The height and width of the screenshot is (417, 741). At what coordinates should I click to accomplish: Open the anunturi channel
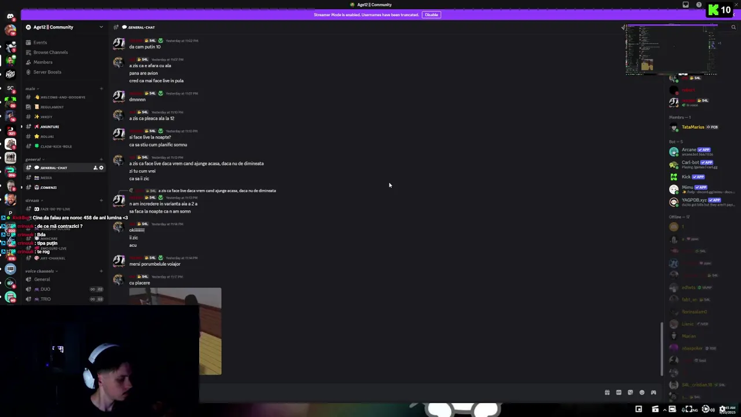coord(64,127)
